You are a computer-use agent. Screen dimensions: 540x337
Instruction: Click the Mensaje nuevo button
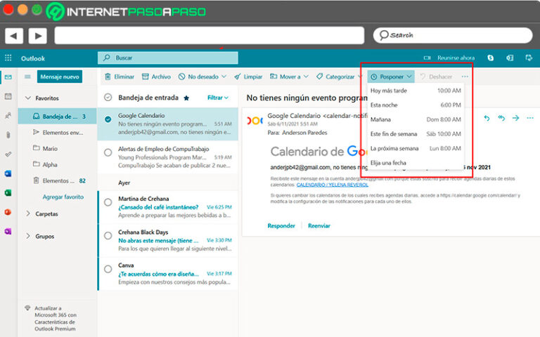60,77
